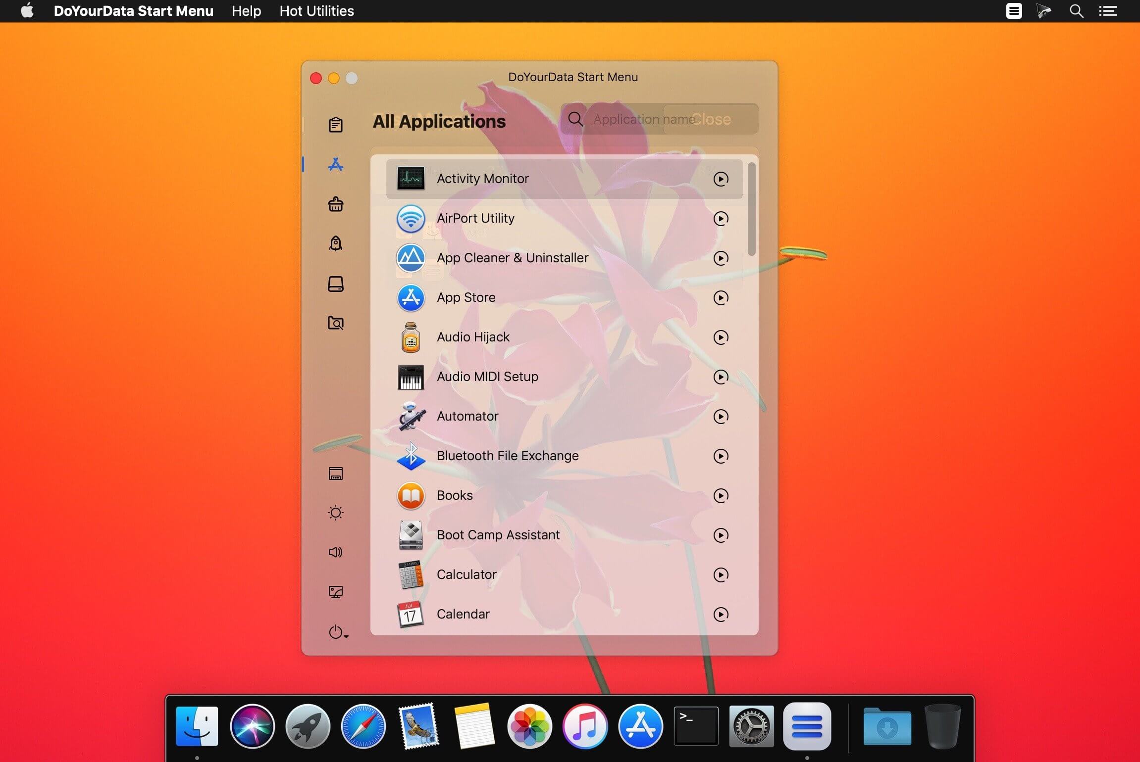Image resolution: width=1140 pixels, height=762 pixels.
Task: Open the Help menu
Action: tap(246, 11)
